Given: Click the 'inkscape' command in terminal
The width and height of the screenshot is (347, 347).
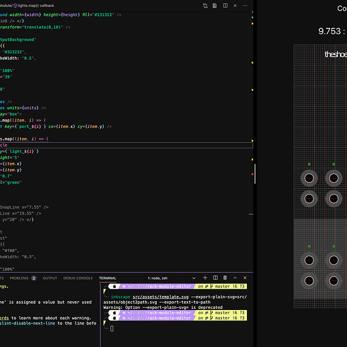Looking at the screenshot, I should (121, 297).
